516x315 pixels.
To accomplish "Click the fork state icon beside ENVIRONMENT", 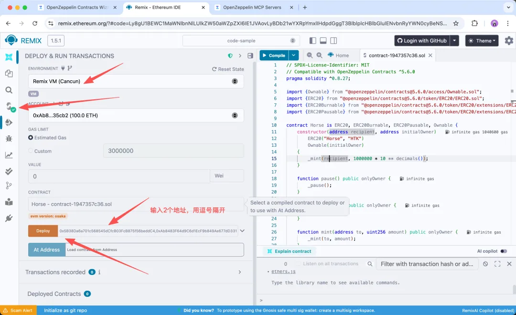I will (70, 68).
